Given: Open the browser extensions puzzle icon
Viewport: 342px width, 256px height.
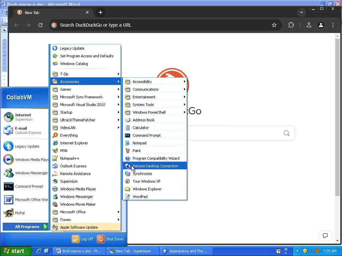Looking at the screenshot, I should click(x=291, y=25).
